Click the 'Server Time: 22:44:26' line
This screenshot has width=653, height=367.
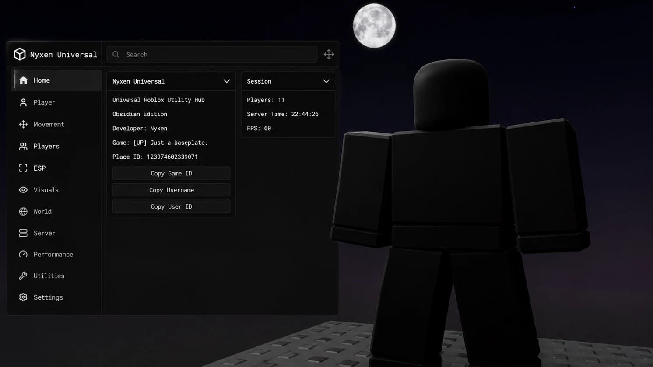[x=283, y=114]
